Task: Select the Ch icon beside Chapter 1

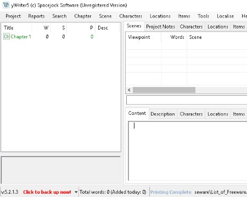Action: (x=7, y=37)
